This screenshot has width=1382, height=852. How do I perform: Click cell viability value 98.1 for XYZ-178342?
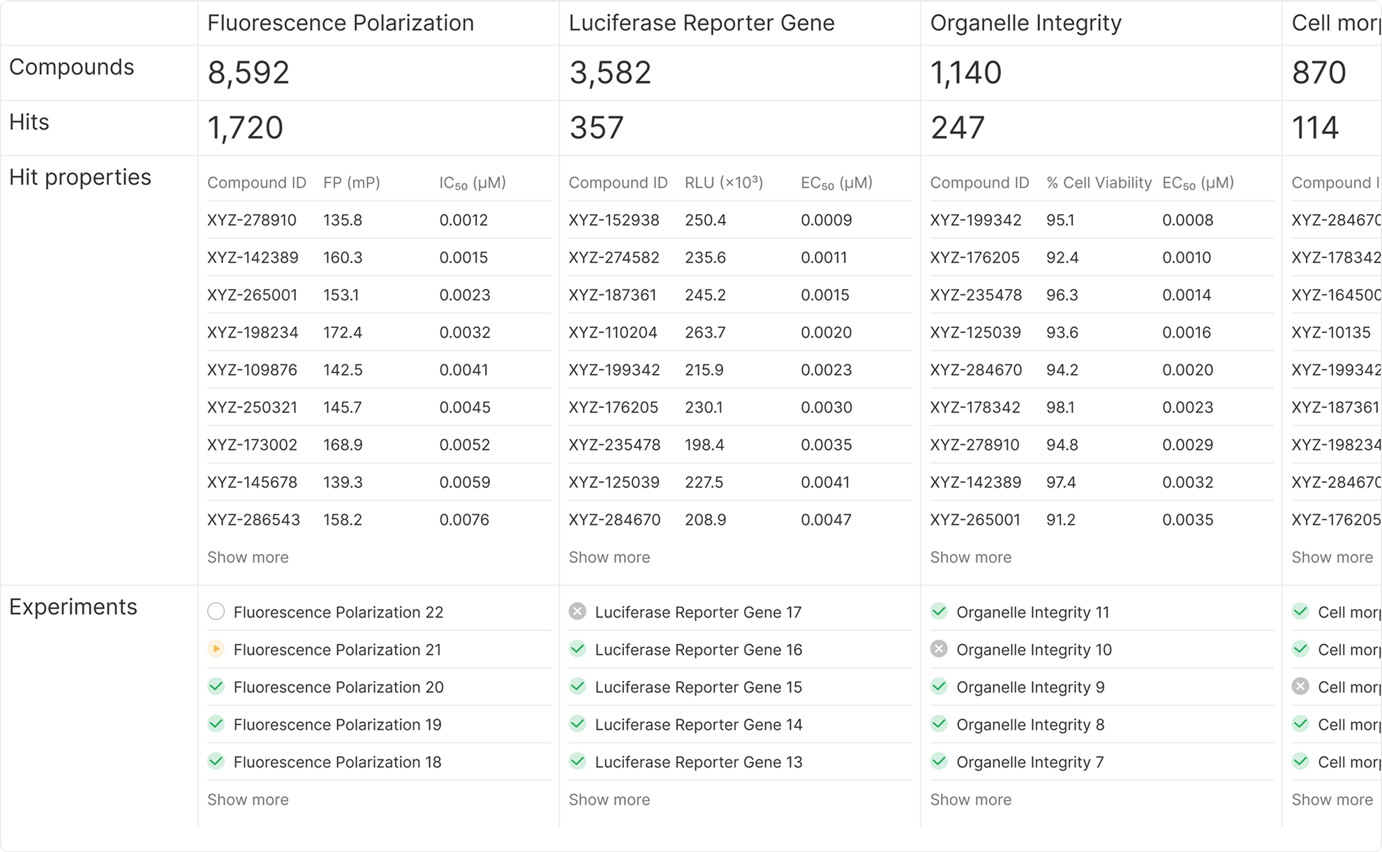coord(1061,408)
